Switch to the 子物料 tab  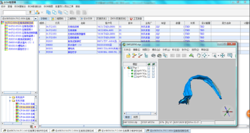[44, 19]
